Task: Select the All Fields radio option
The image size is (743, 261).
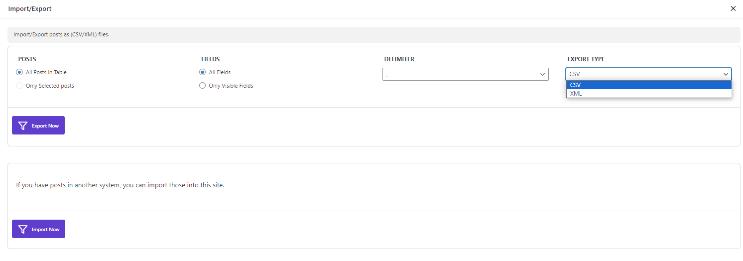Action: tap(202, 72)
